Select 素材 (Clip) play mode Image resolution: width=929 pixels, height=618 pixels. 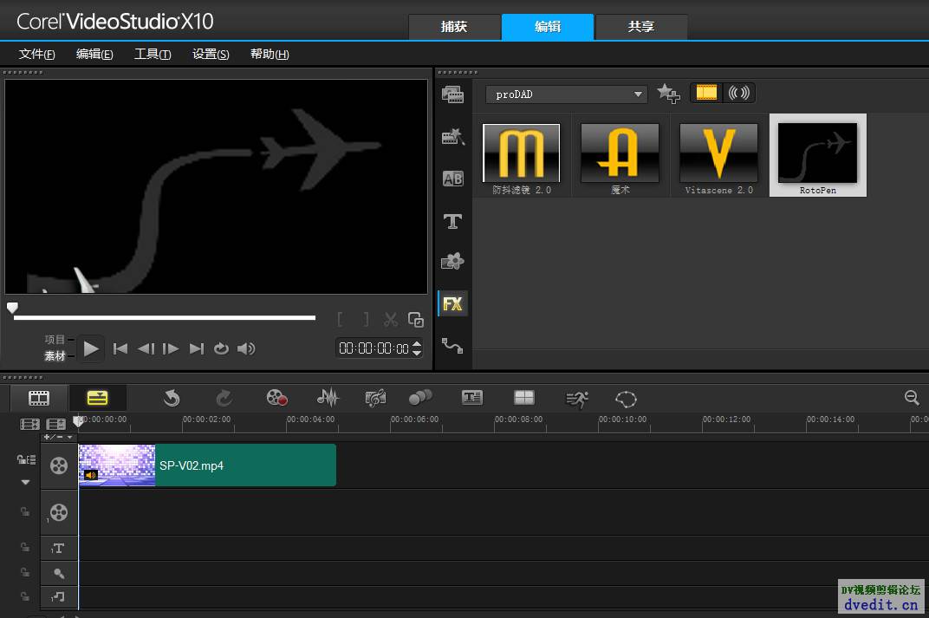click(55, 355)
